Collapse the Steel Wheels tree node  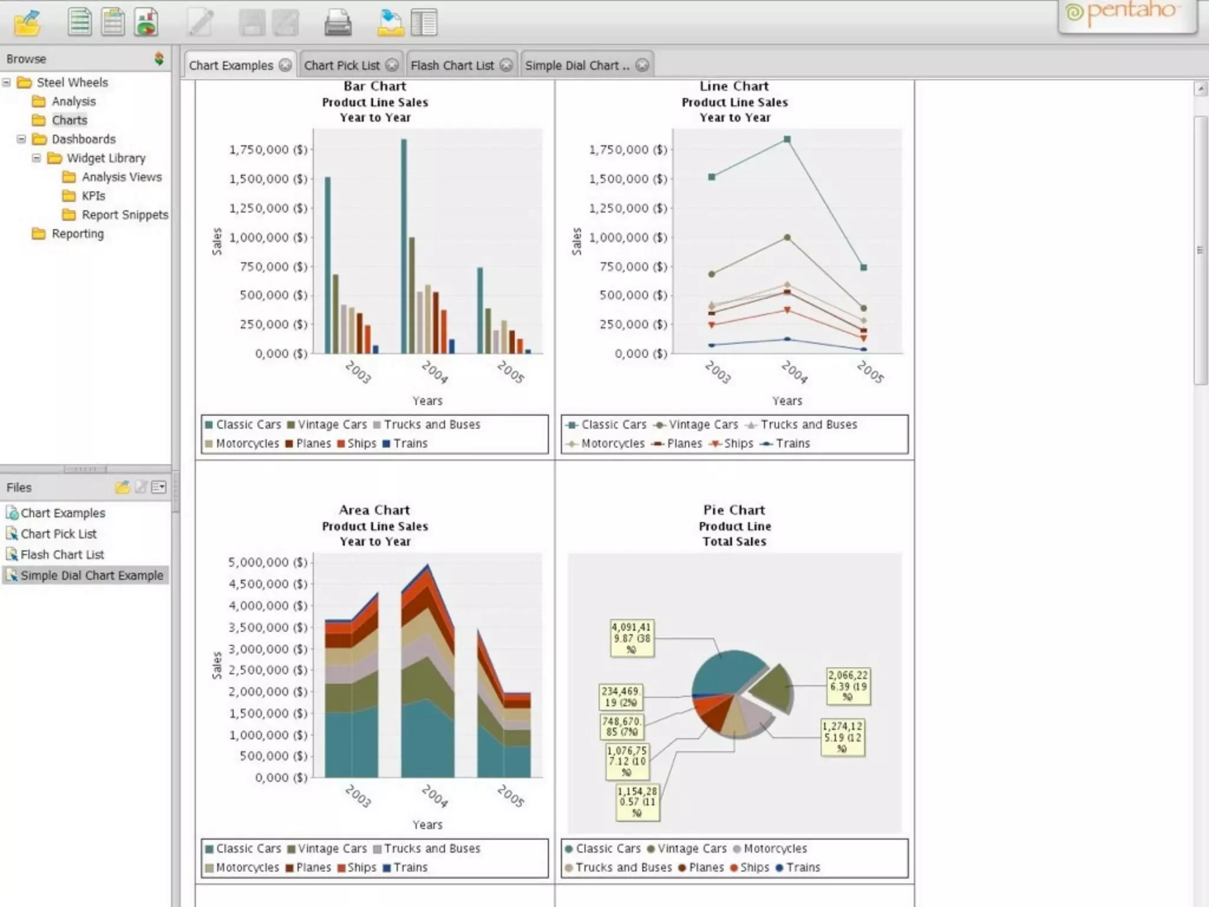tap(6, 82)
